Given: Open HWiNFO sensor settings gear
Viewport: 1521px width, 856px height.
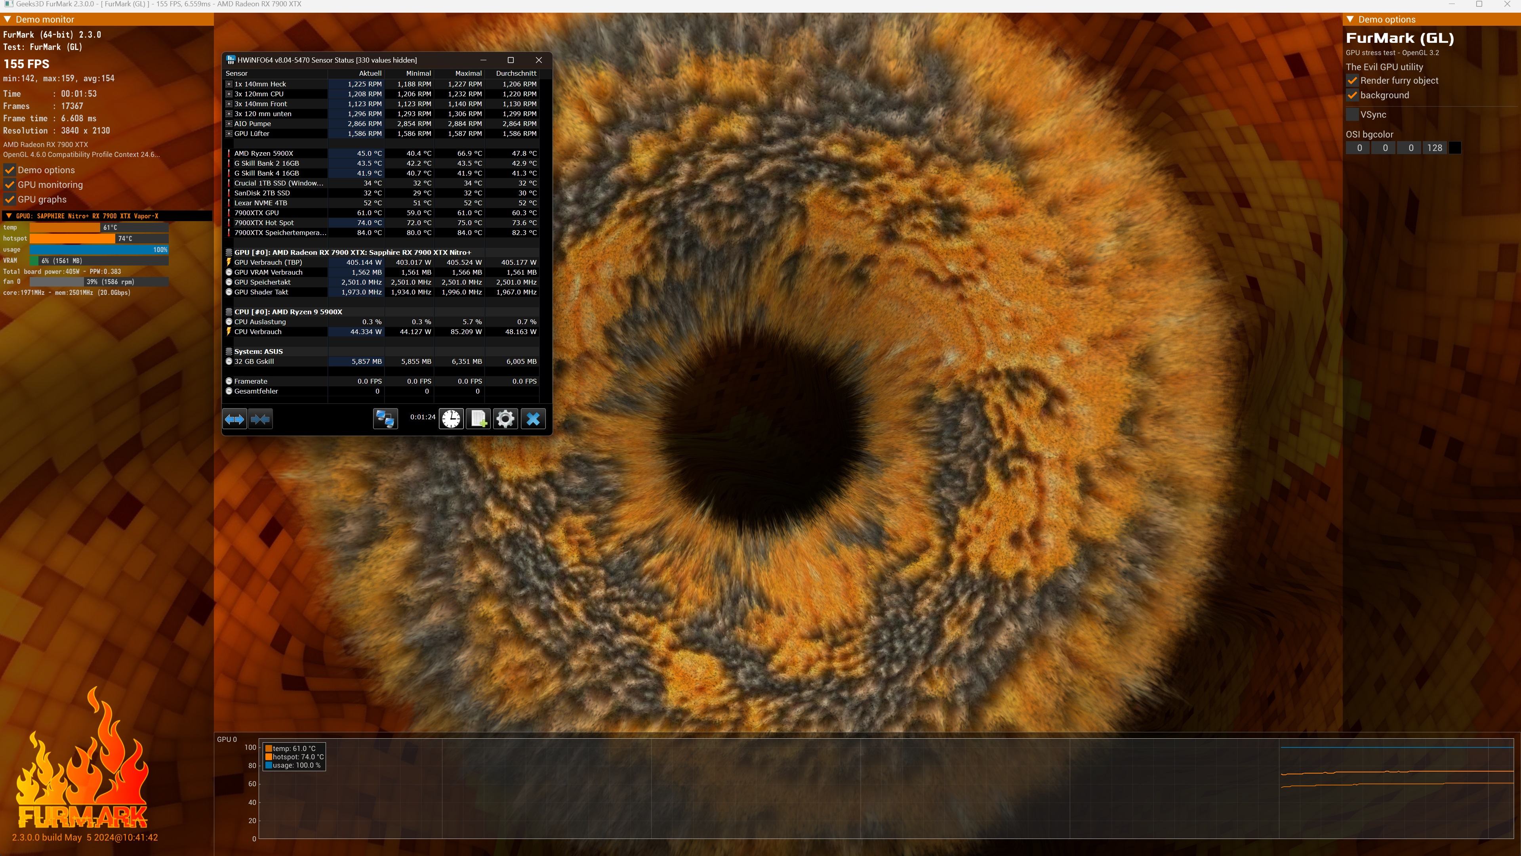Looking at the screenshot, I should 505,419.
